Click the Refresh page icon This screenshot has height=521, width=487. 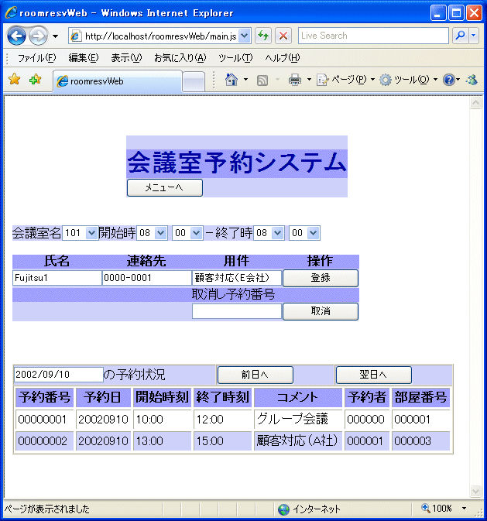[264, 36]
